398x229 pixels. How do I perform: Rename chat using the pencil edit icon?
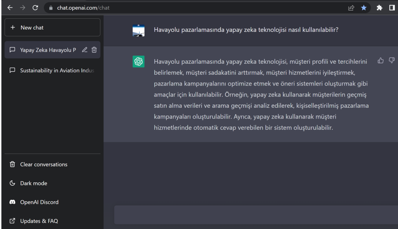[x=84, y=50]
